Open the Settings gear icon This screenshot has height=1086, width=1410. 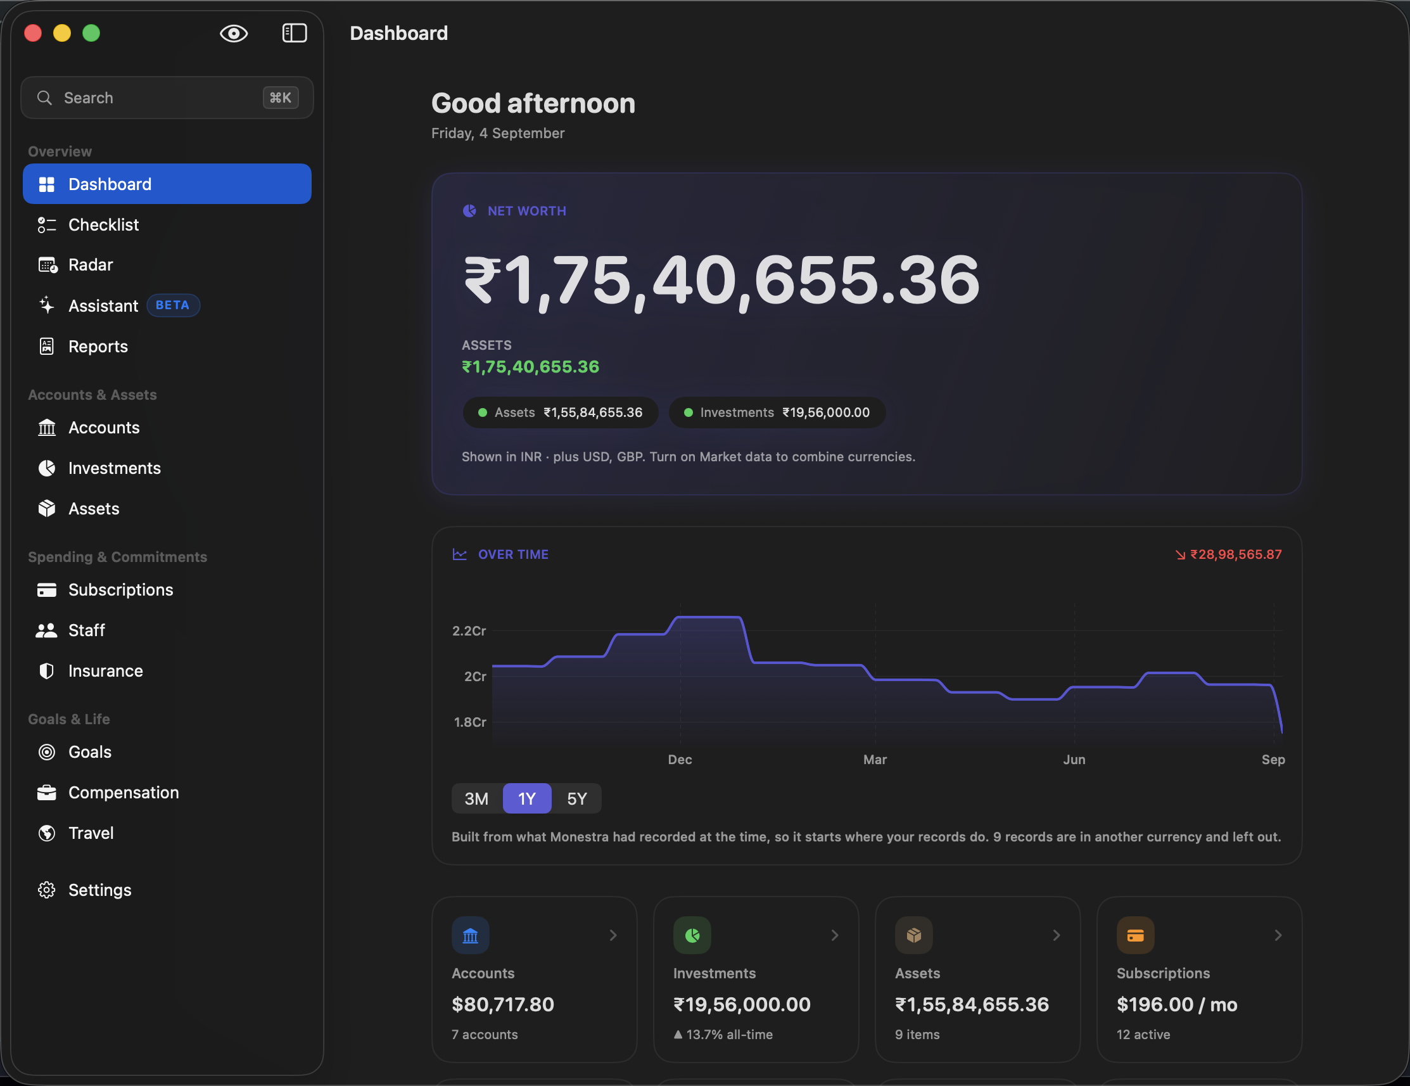46,890
